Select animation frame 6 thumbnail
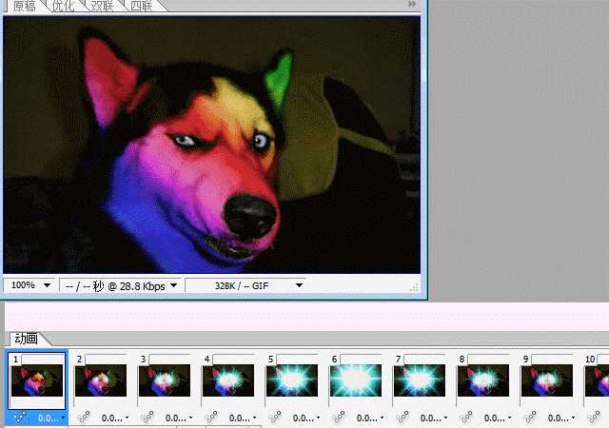609x428 pixels. [356, 380]
